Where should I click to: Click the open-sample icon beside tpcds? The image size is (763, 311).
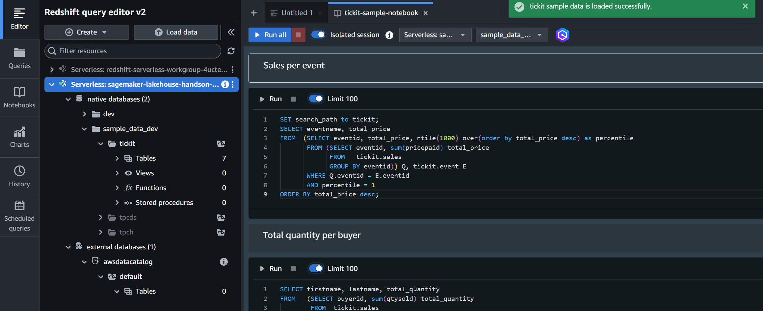[221, 217]
